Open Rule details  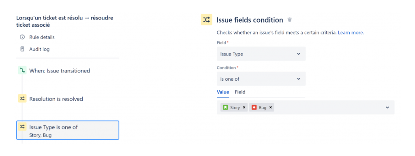[42, 37]
